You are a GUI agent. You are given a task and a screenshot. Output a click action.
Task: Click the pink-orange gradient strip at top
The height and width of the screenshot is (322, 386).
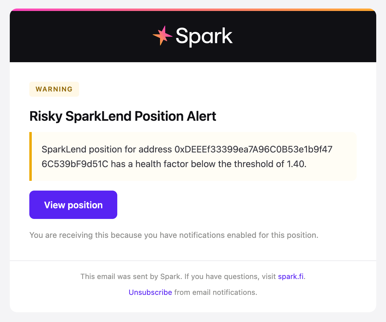coord(193,10)
